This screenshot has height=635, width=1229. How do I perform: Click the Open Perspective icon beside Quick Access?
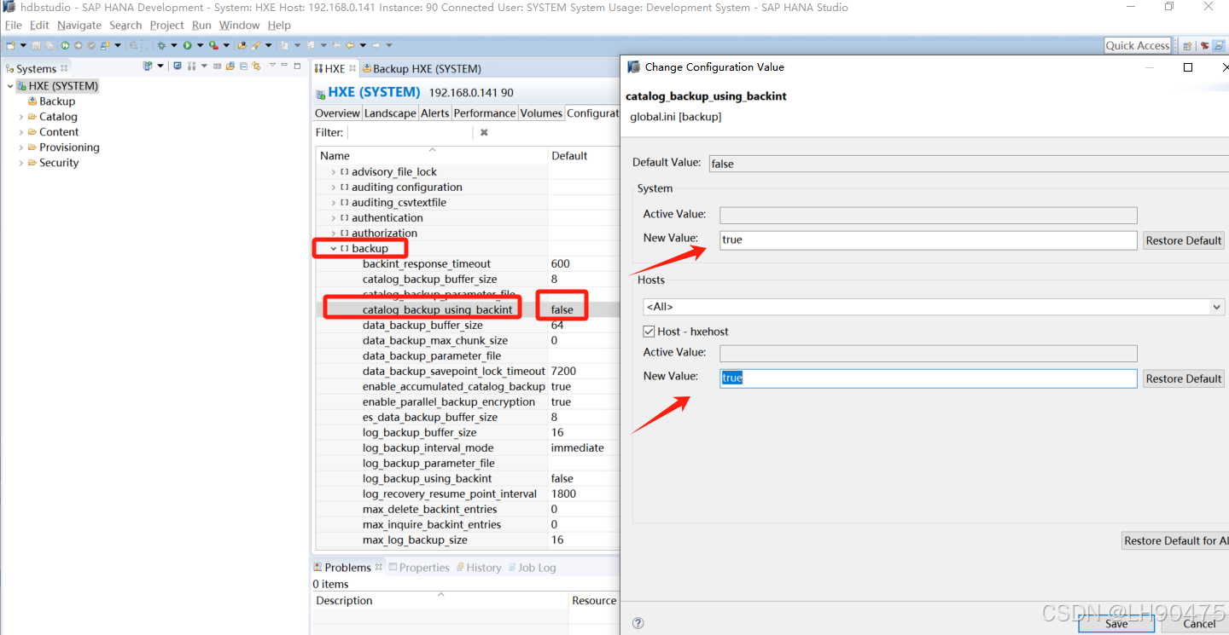1187,45
